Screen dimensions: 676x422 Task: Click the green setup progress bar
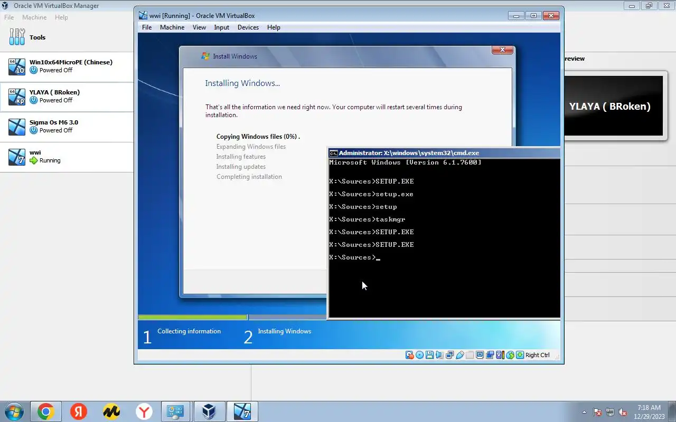point(193,318)
